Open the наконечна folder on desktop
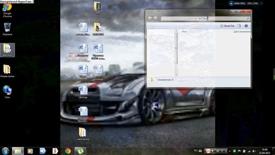Image resolution: width=275 pixels, height=155 pixels. (x=83, y=134)
